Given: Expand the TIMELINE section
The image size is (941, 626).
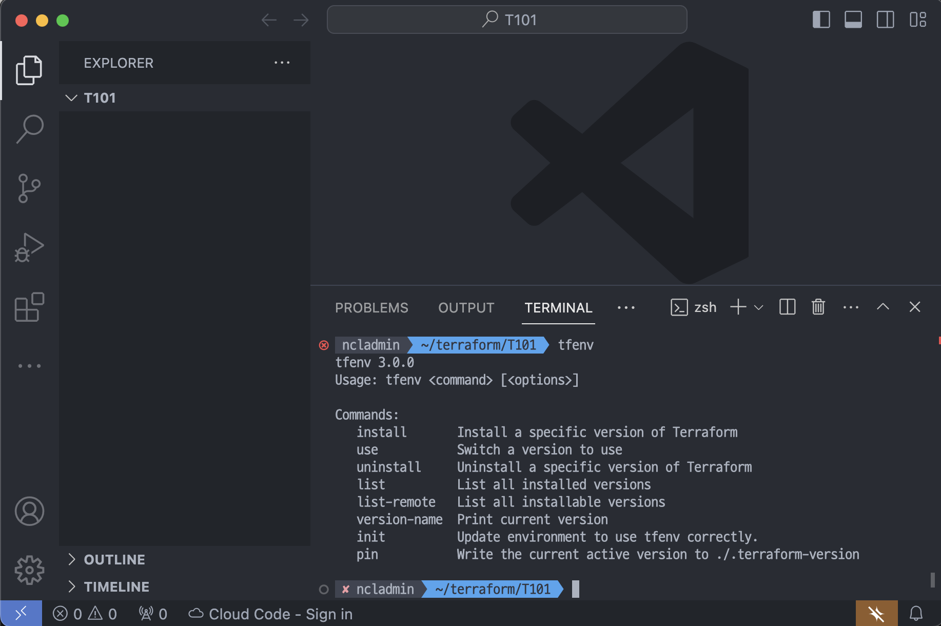Looking at the screenshot, I should [185, 586].
